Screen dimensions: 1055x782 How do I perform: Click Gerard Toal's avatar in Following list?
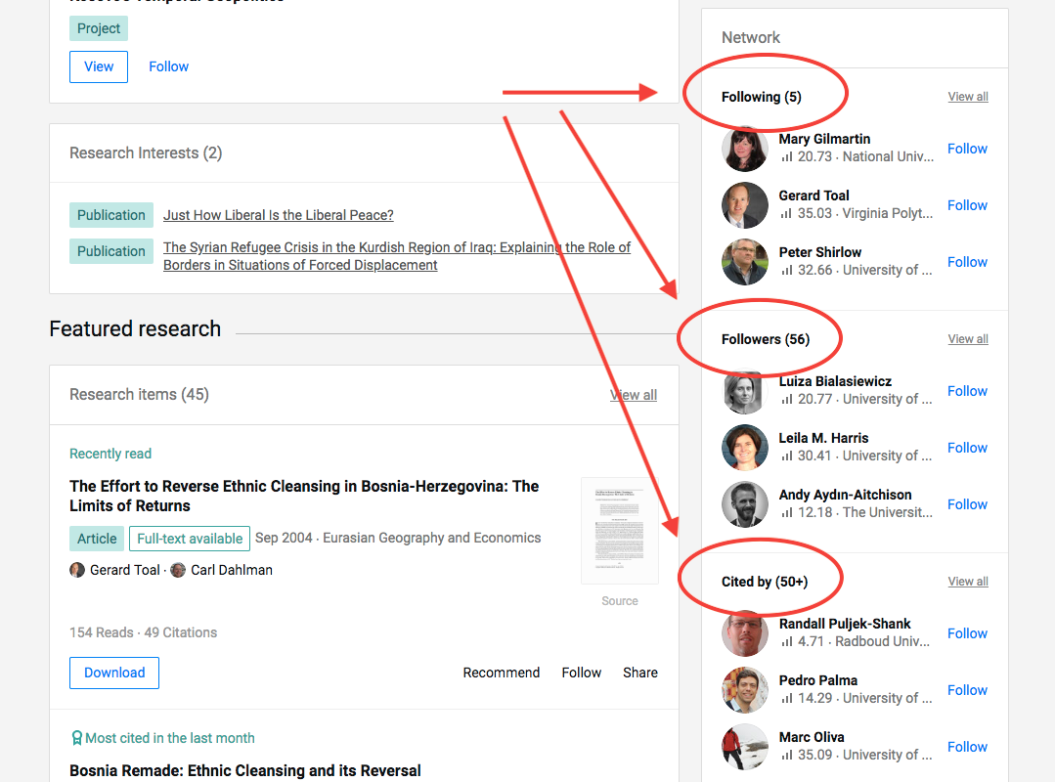(745, 205)
